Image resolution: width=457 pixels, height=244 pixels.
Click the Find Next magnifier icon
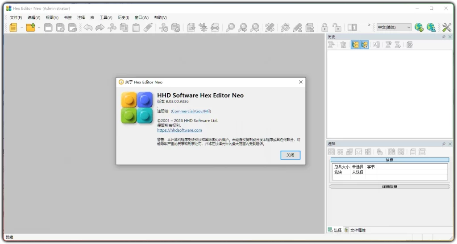point(242,27)
